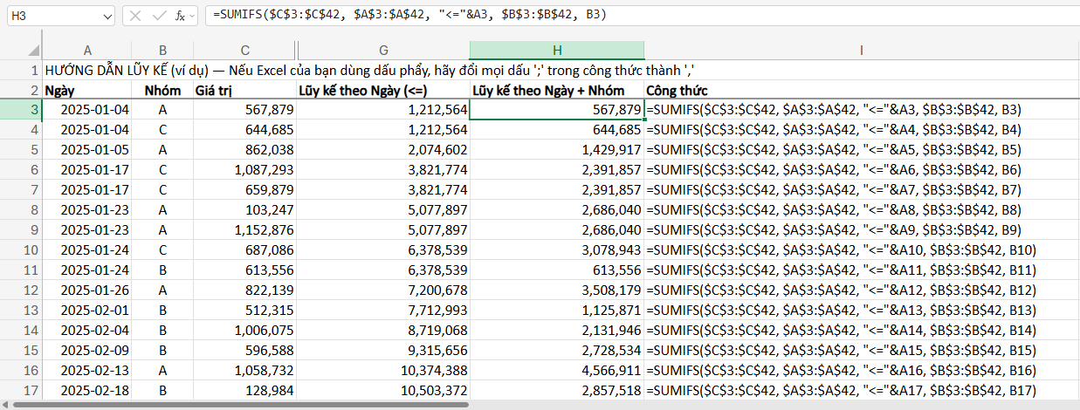This screenshot has width=1080, height=410.
Task: Click the cell containing 4,566,911
Action: 556,371
